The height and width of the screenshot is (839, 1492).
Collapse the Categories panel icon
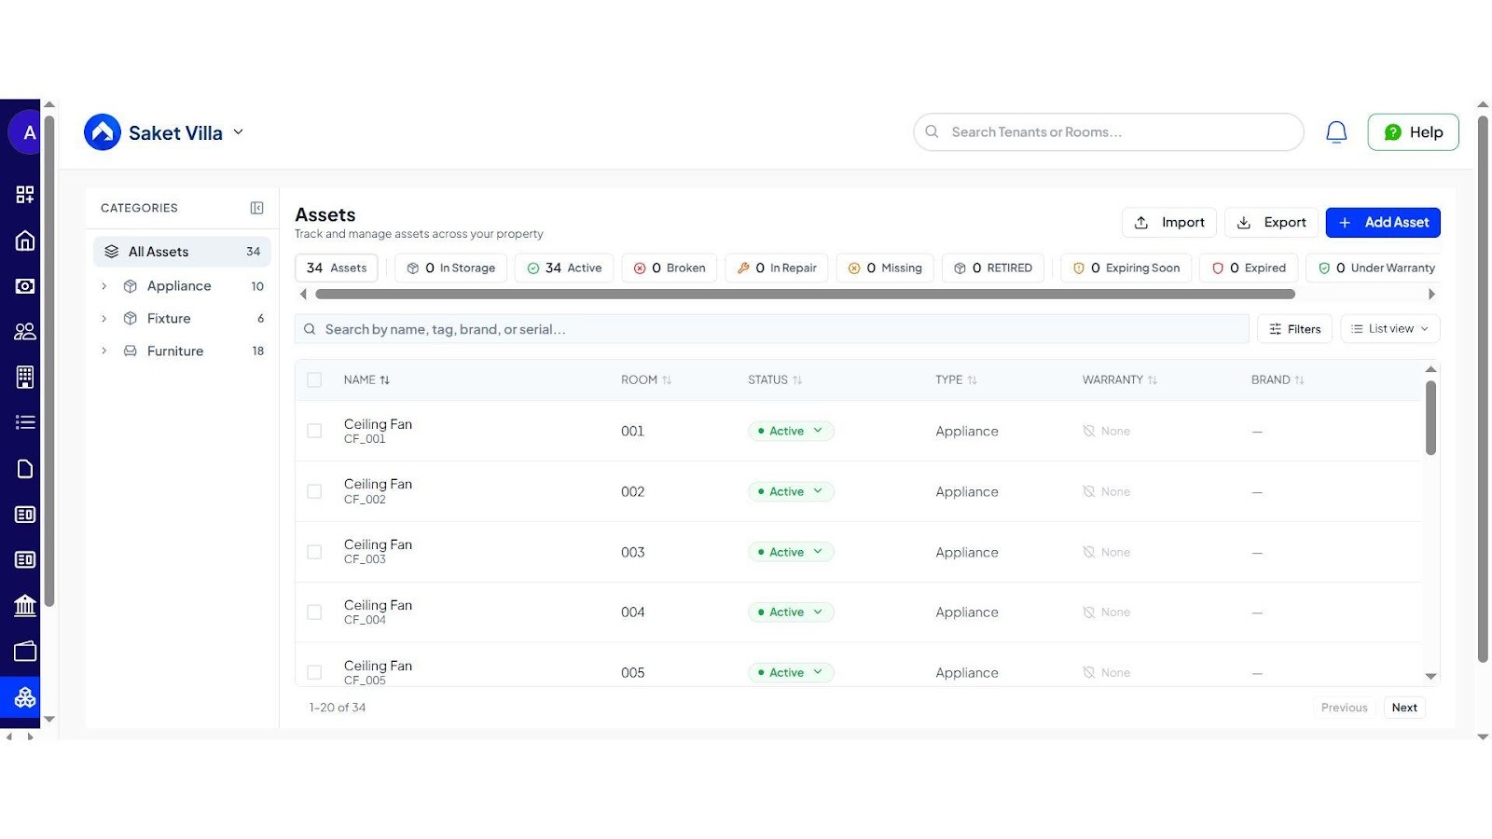click(256, 208)
